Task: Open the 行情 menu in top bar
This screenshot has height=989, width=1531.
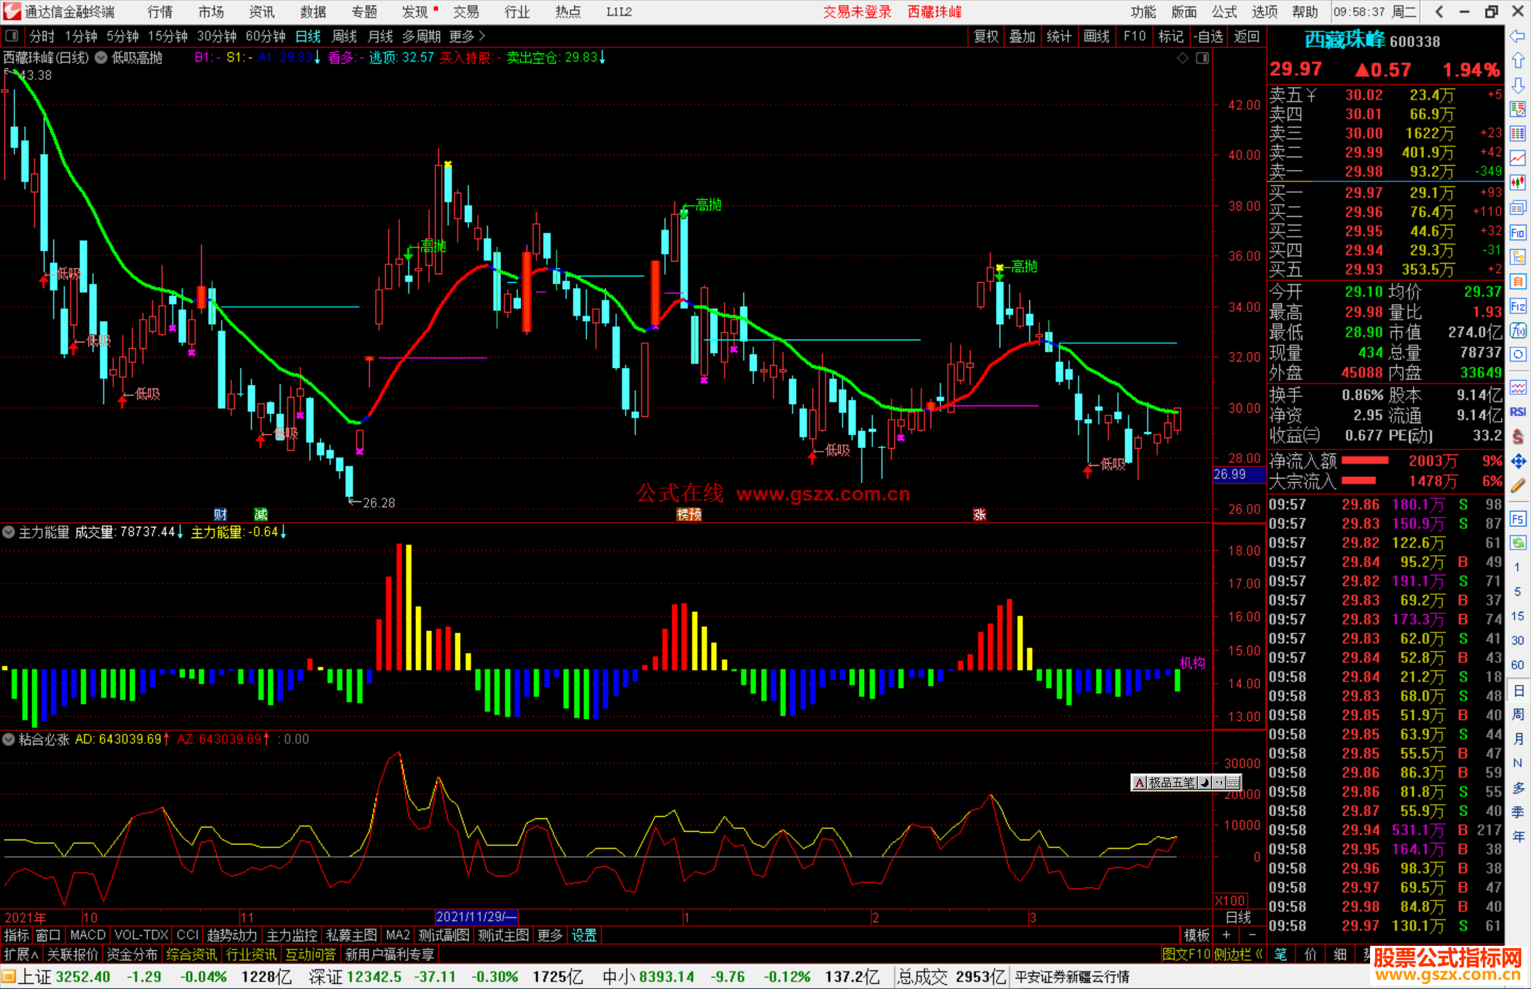Action: click(159, 12)
